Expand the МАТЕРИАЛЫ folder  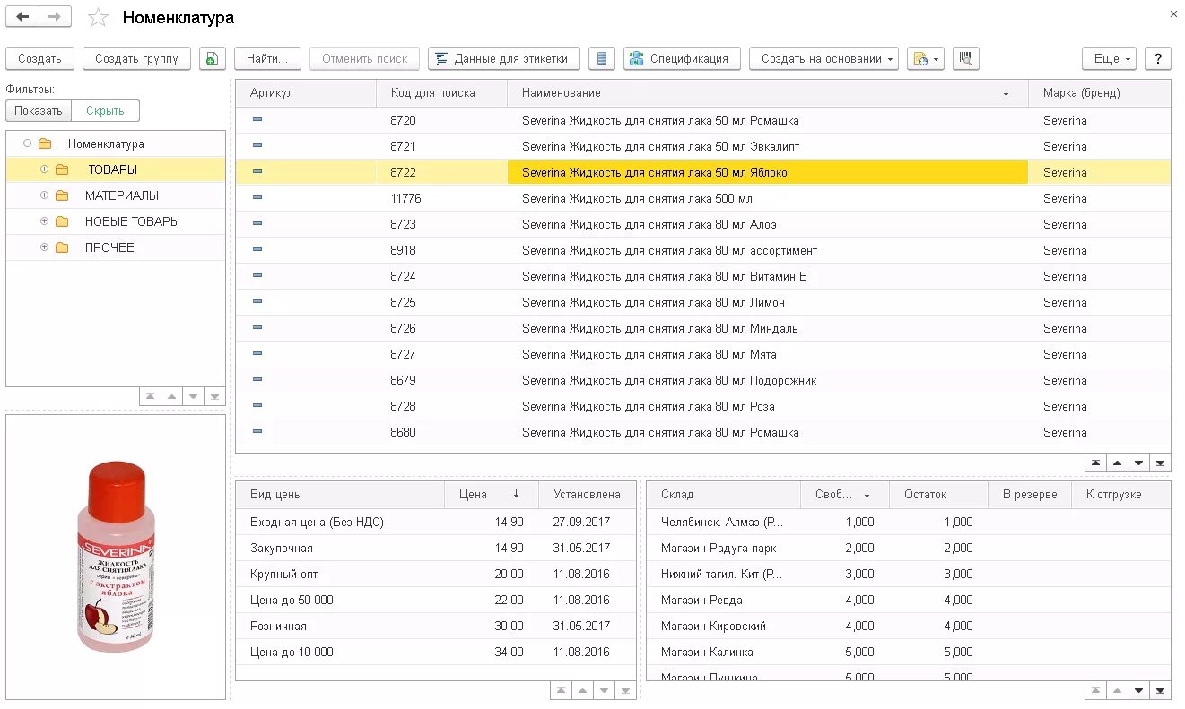coord(44,195)
